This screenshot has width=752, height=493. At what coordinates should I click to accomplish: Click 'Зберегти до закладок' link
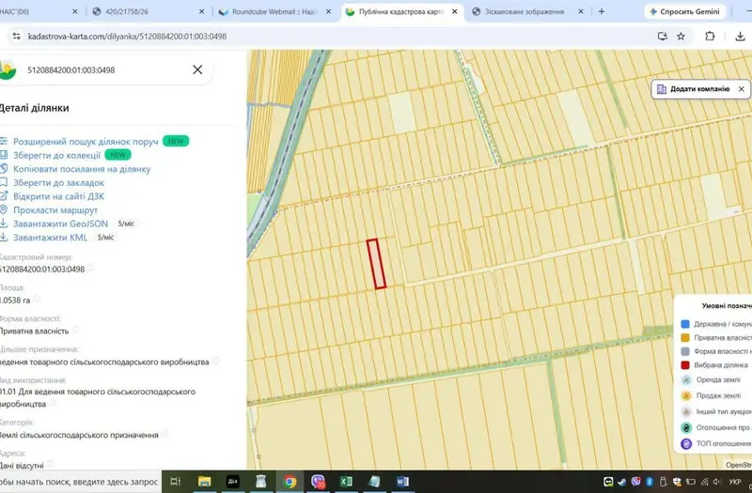pos(58,182)
